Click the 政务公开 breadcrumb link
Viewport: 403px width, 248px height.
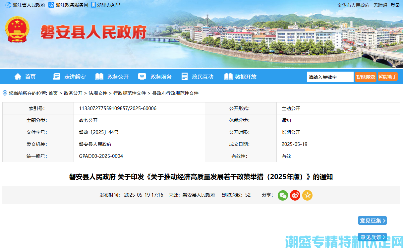click(73, 93)
